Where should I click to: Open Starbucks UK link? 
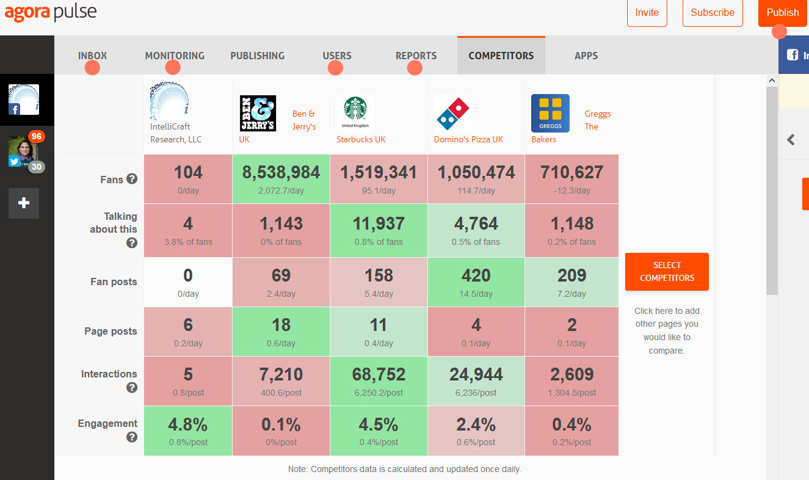point(361,139)
